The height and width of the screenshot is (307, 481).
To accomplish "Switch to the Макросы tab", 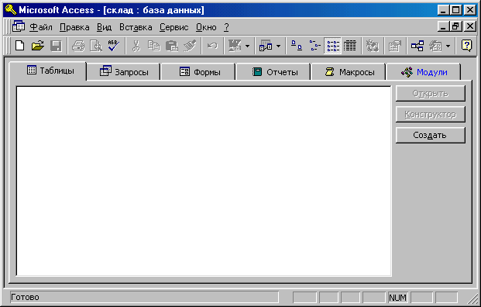I will (349, 72).
